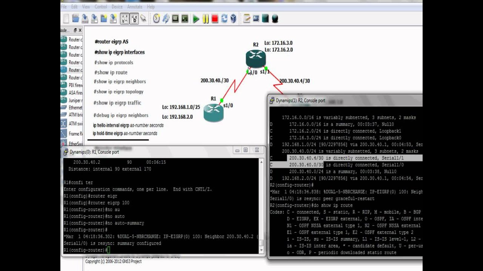Select the Draw ellipse tool
The width and height of the screenshot is (483, 271).
[275, 18]
